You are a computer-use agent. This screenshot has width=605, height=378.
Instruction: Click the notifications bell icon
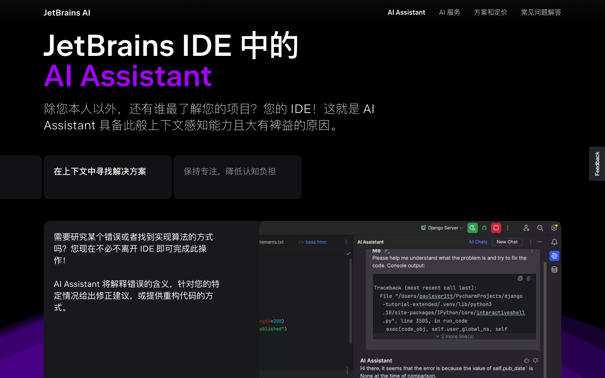554,242
